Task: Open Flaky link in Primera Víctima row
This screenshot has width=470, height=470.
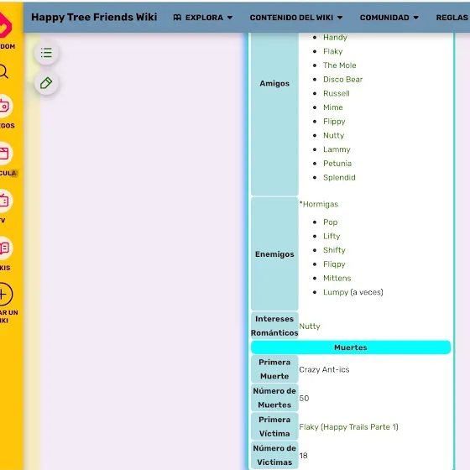Action: [x=309, y=427]
